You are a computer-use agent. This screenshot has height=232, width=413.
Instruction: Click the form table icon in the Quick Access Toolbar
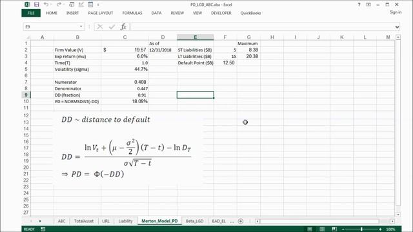[90, 5]
